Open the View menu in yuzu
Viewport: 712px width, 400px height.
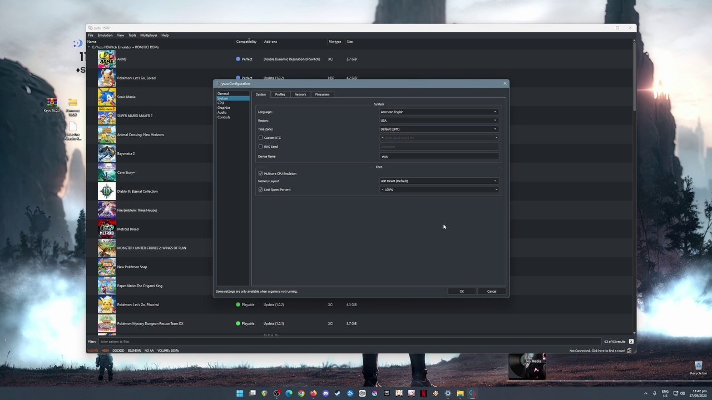point(120,35)
